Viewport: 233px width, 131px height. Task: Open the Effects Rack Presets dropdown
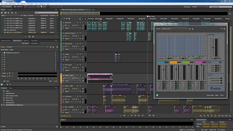27,47
